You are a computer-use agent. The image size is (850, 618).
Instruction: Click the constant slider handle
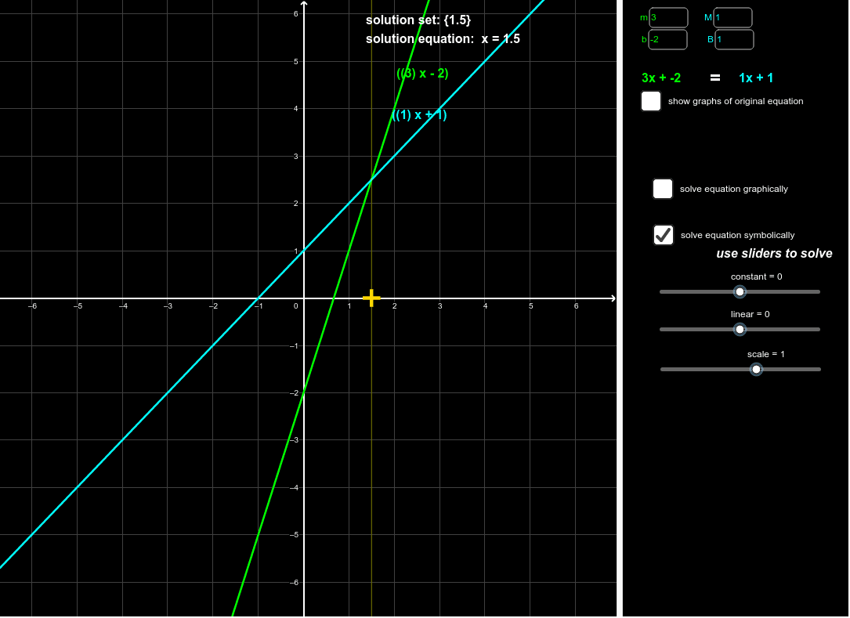(x=740, y=291)
